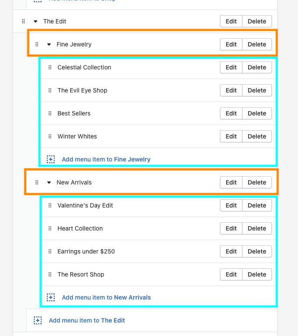Click drag handle beside The Resort Shop
Image resolution: width=298 pixels, height=336 pixels.
50,274
